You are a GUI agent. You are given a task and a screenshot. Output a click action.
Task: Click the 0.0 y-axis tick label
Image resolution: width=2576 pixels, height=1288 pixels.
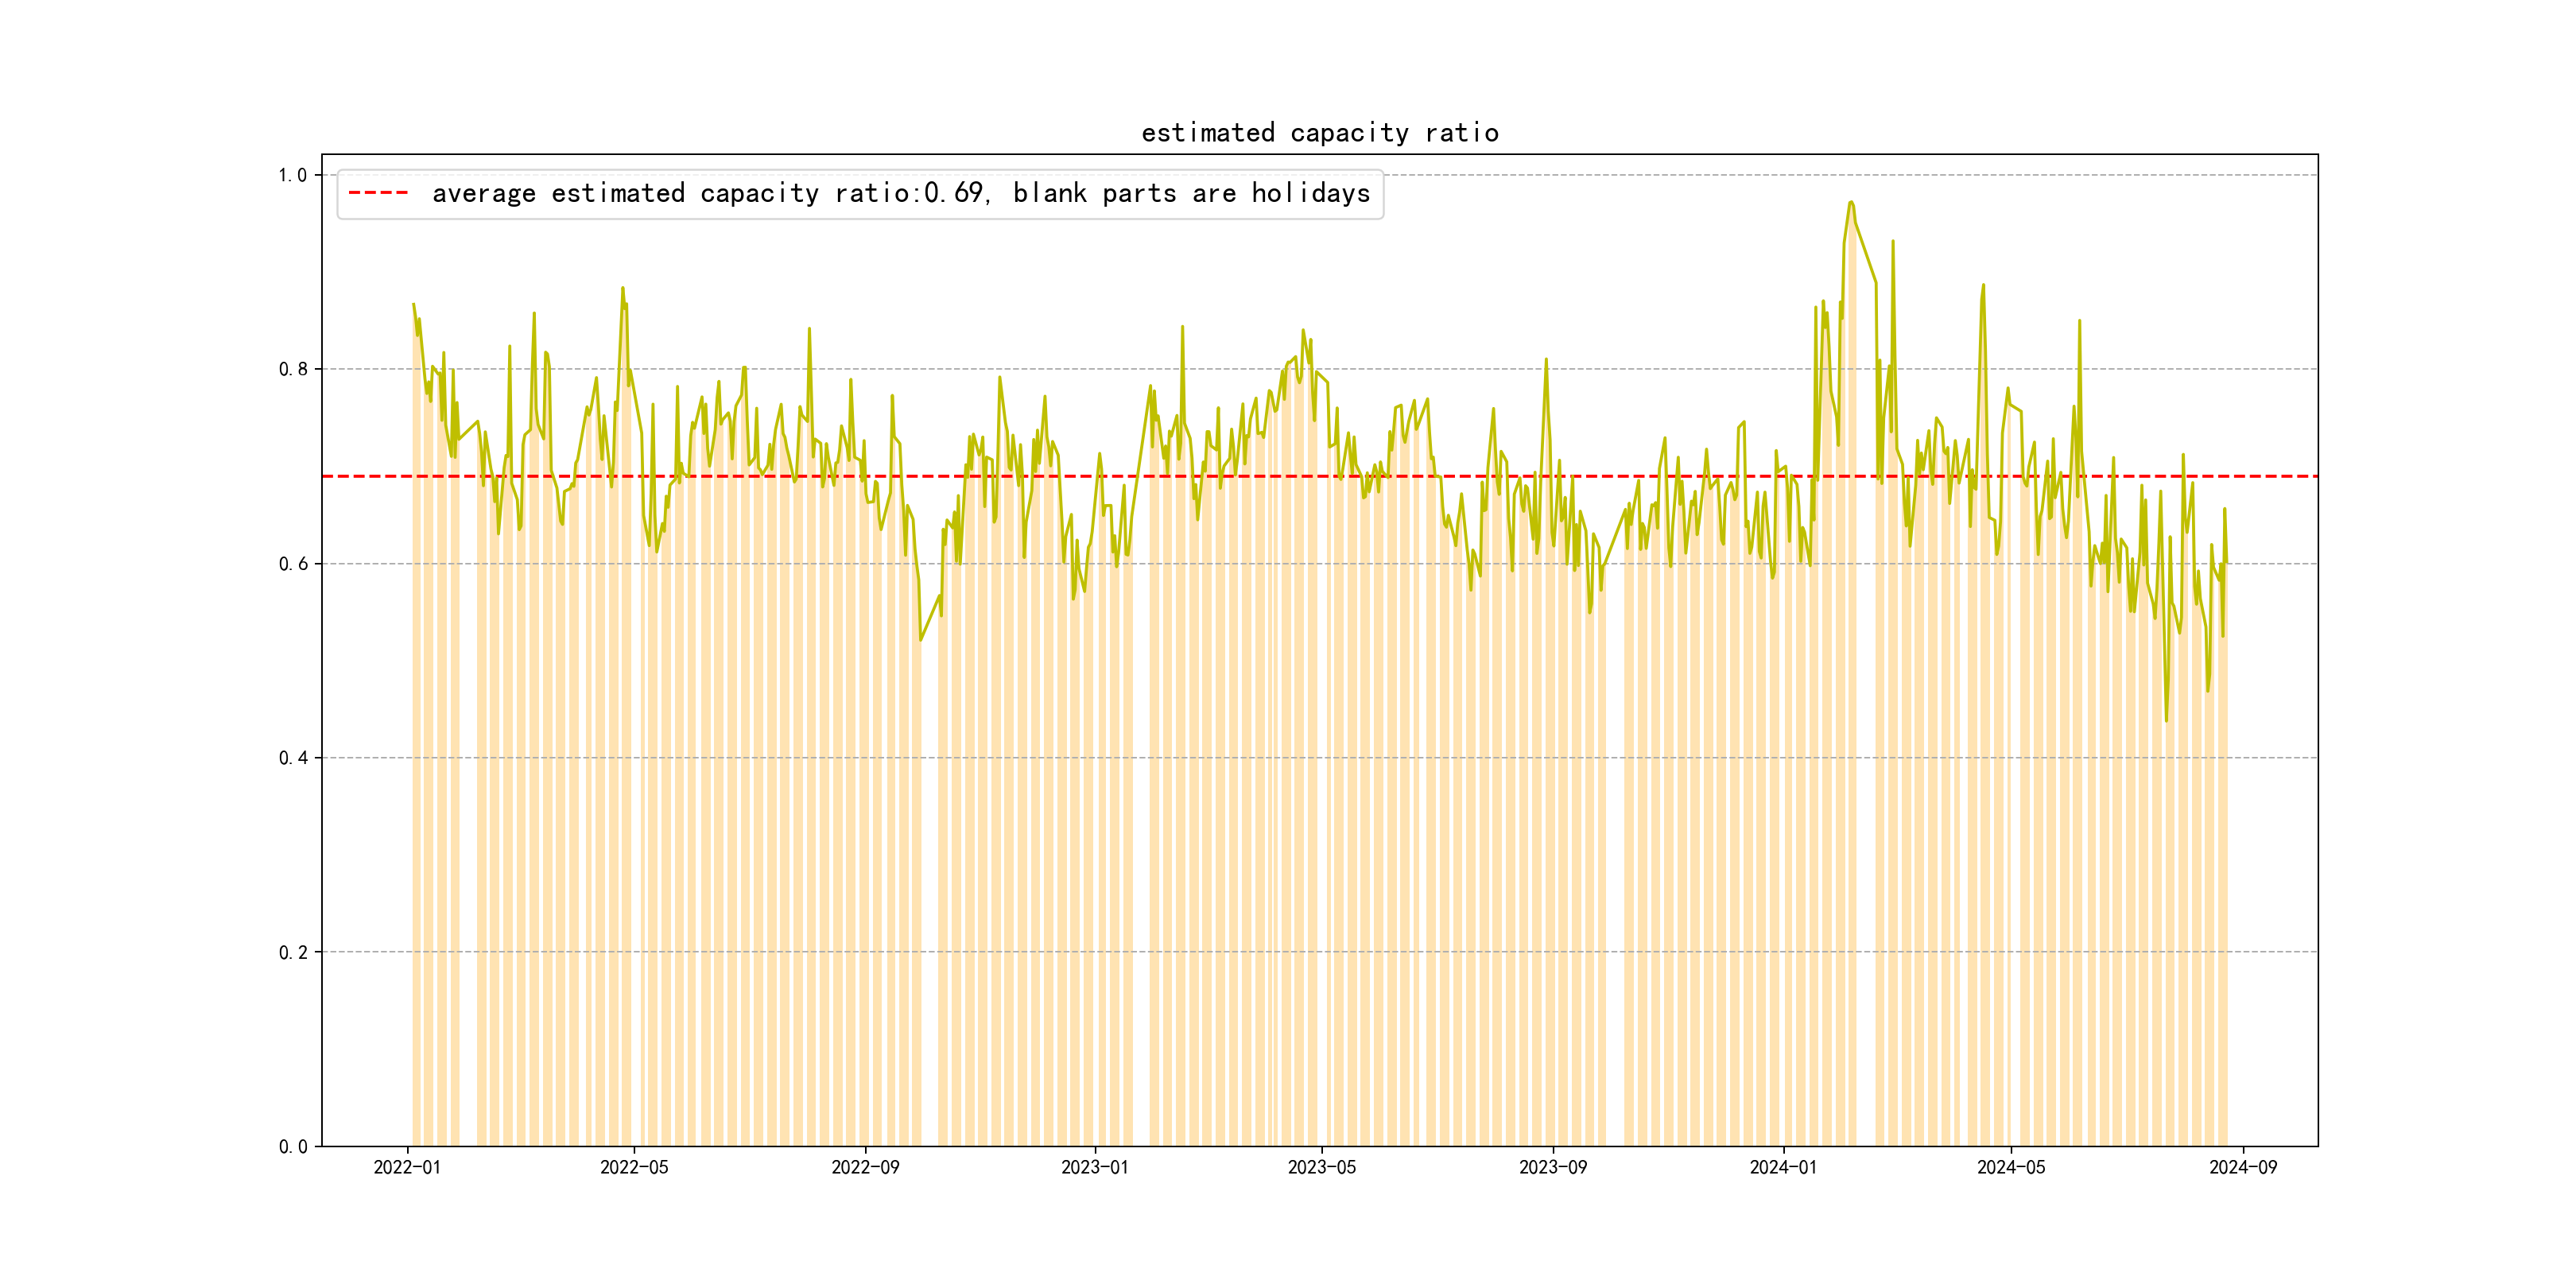coord(293,1146)
